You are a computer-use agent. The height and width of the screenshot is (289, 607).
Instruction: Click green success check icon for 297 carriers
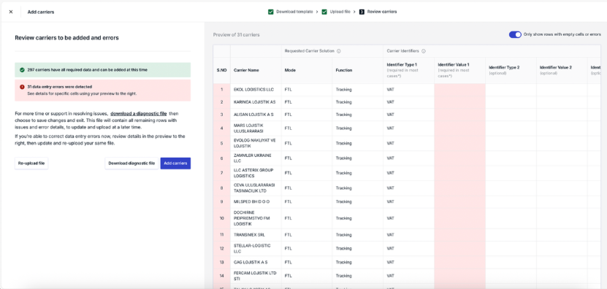coord(22,70)
